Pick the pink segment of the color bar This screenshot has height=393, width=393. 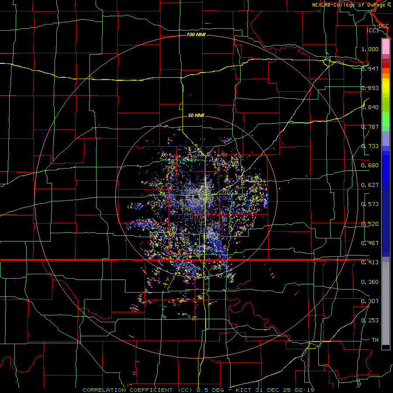pos(386,46)
